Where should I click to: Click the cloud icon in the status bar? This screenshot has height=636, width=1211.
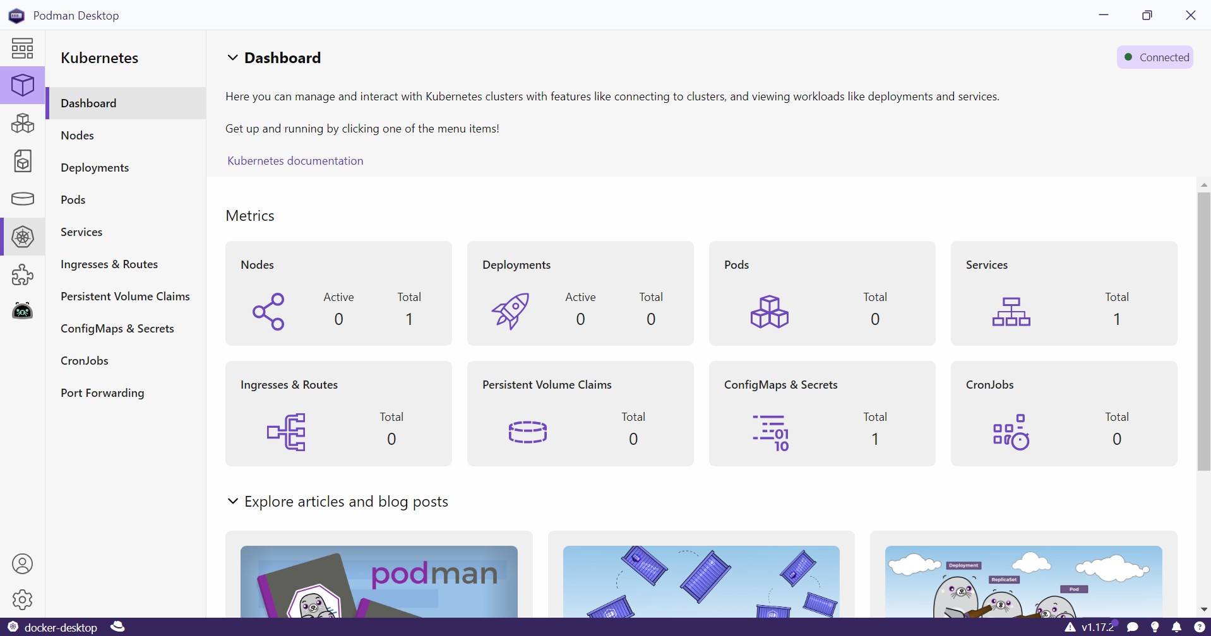tap(117, 627)
